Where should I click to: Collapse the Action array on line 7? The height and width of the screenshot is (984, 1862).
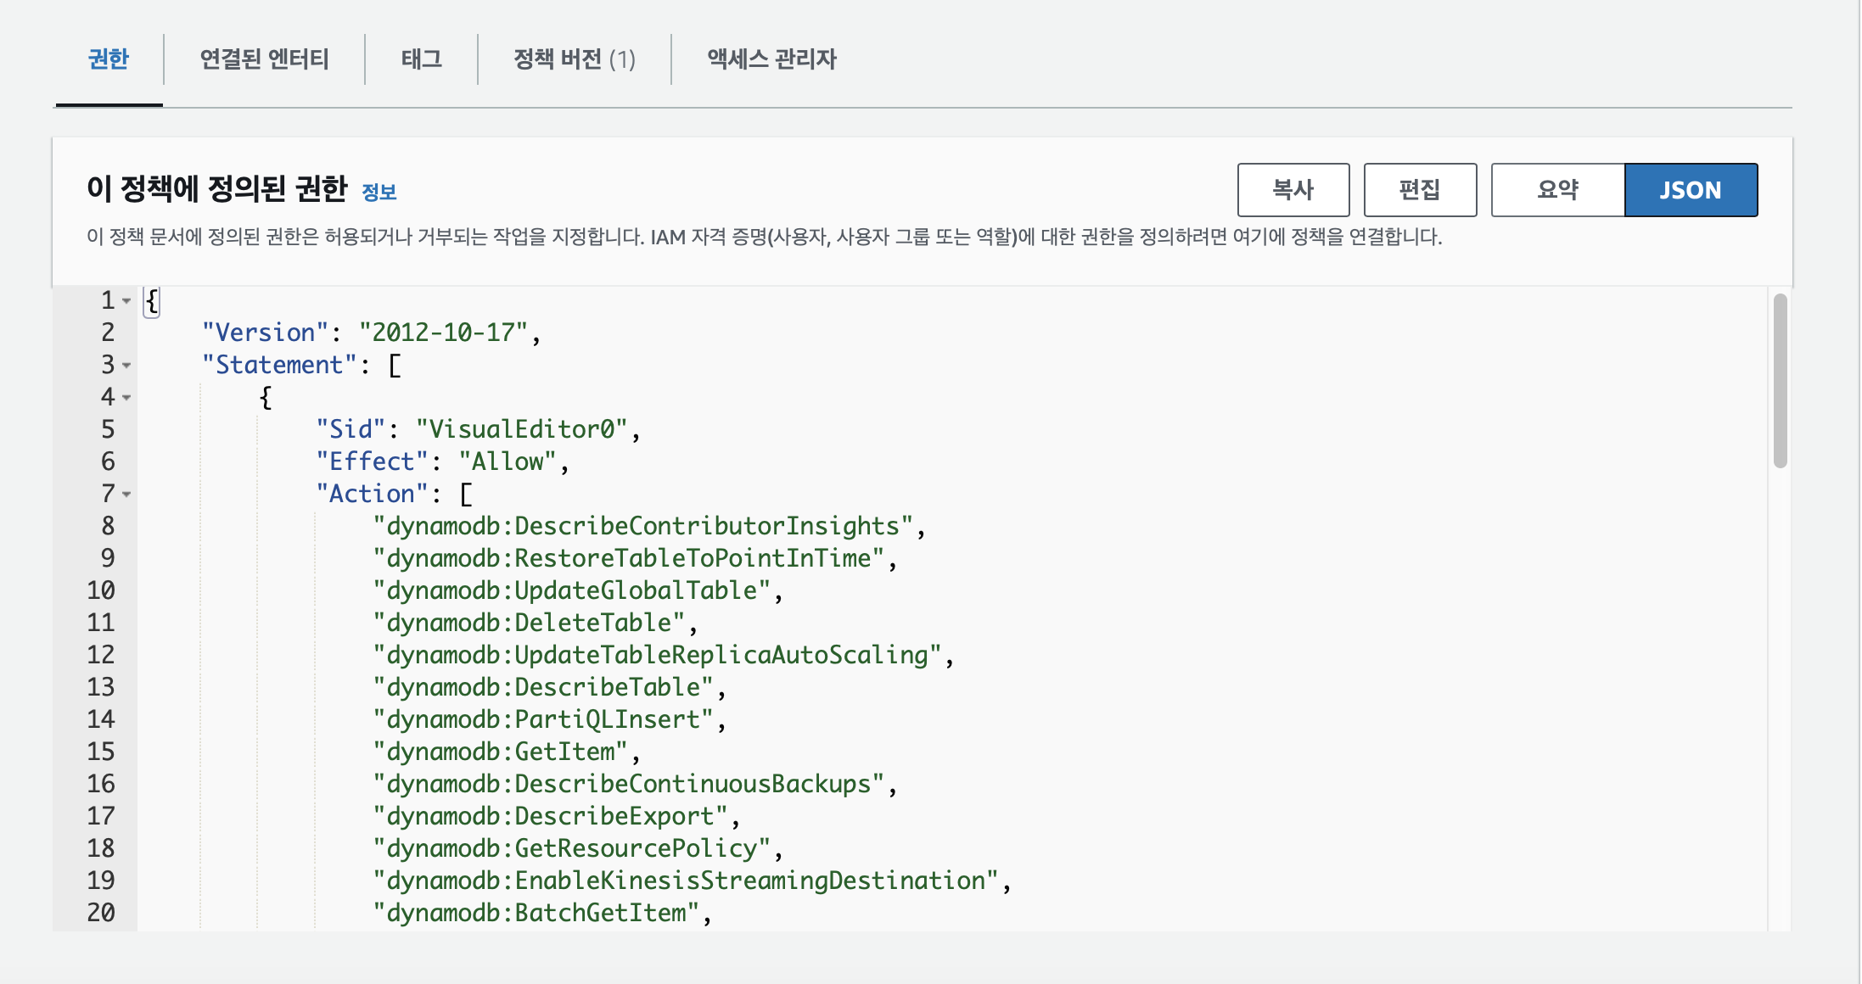(126, 495)
